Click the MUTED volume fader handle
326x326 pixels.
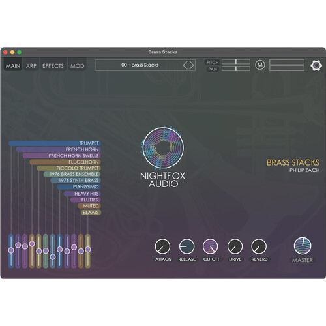(x=81, y=252)
